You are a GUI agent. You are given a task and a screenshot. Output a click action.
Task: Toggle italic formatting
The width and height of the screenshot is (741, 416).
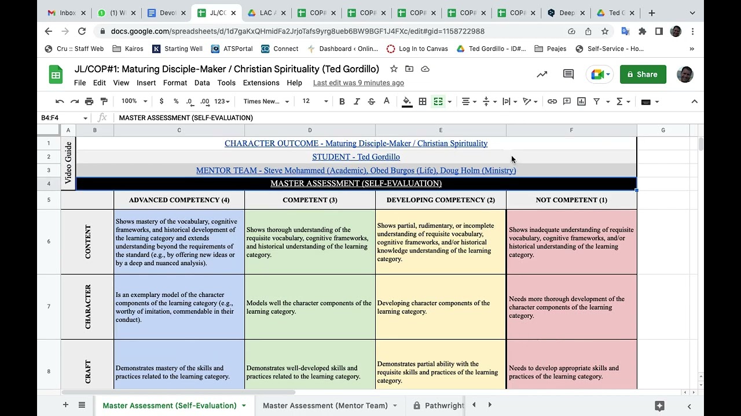(357, 102)
